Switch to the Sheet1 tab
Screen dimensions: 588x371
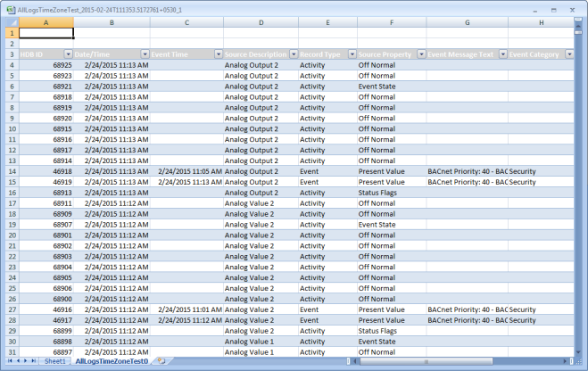55,361
